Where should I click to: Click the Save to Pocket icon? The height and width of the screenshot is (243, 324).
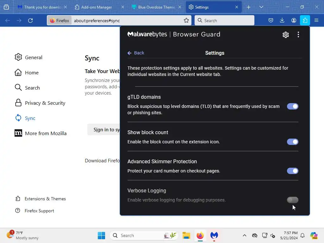[271, 20]
